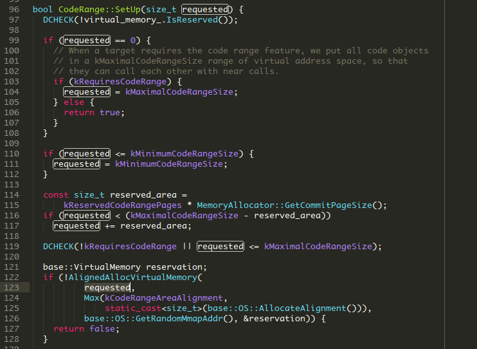This screenshot has height=349, width=477.
Task: Click highlighted 'requested' on line 123
Action: point(107,287)
